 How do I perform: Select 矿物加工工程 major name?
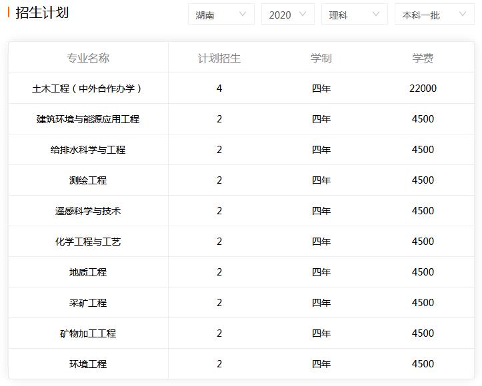coord(88,333)
